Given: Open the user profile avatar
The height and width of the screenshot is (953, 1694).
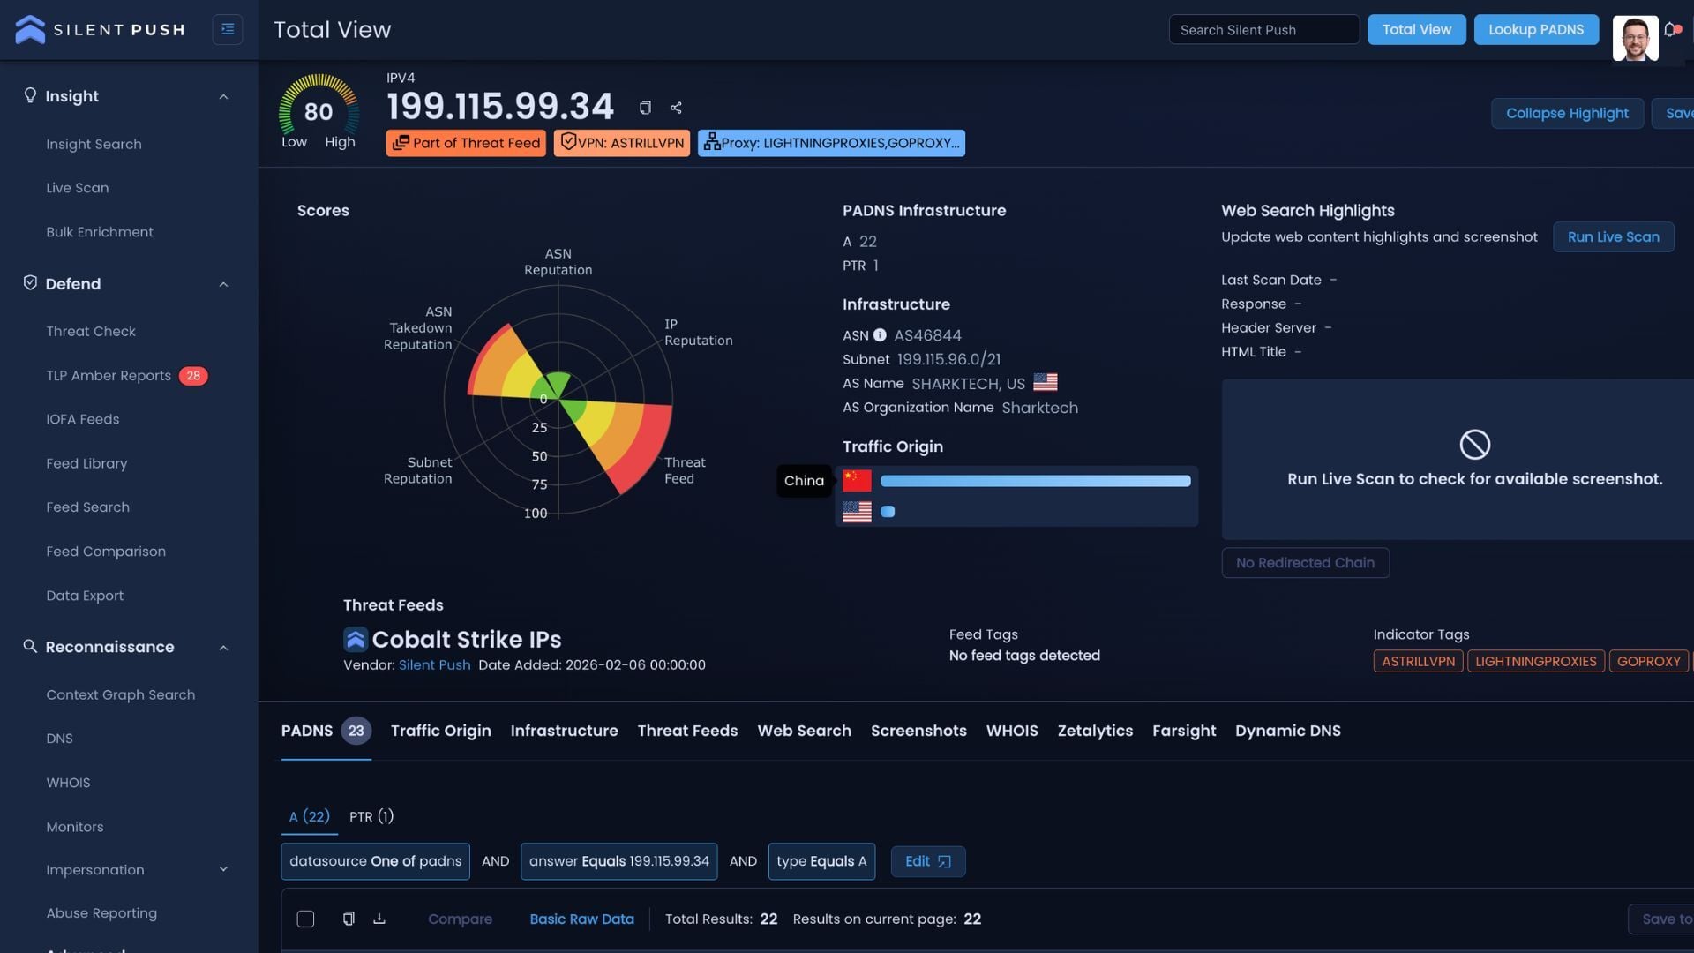Looking at the screenshot, I should tap(1635, 38).
